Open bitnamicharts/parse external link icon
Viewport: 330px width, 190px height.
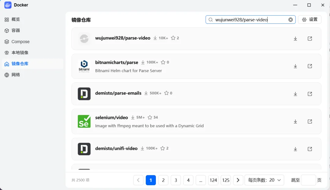[x=310, y=66]
